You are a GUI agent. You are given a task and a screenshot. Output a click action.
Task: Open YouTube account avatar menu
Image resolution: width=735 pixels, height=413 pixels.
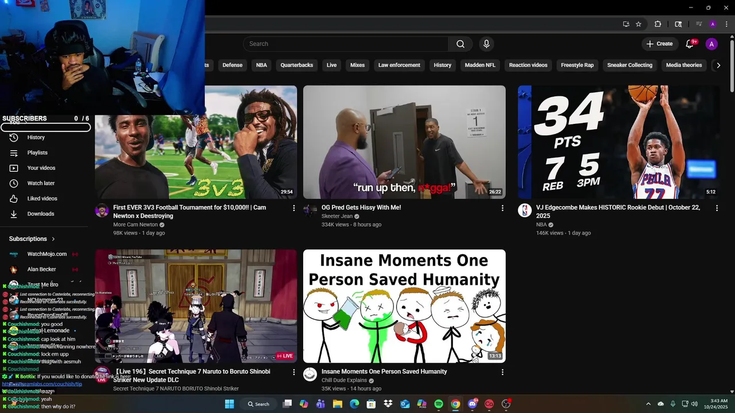pyautogui.click(x=711, y=44)
